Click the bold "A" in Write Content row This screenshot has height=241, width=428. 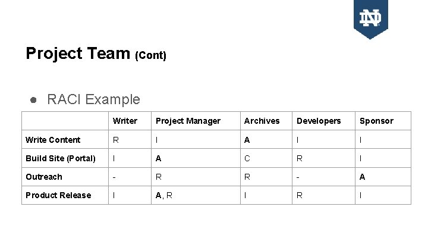tap(247, 140)
